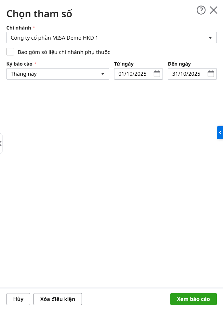The height and width of the screenshot is (309, 223).
Task: Expand the Chi nhánh dropdown arrow
Action: point(210,38)
